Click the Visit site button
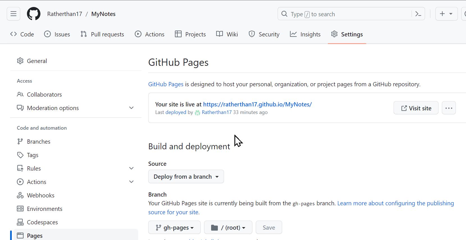 416,108
